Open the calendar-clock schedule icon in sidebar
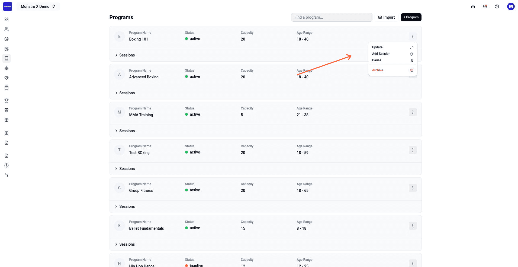 7,49
